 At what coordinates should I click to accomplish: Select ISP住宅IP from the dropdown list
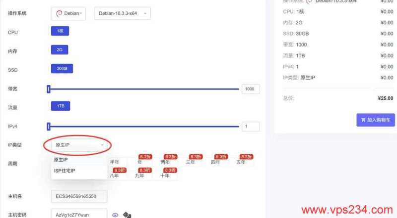click(65, 171)
